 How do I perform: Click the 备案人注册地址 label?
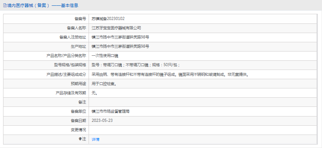coord(73,37)
